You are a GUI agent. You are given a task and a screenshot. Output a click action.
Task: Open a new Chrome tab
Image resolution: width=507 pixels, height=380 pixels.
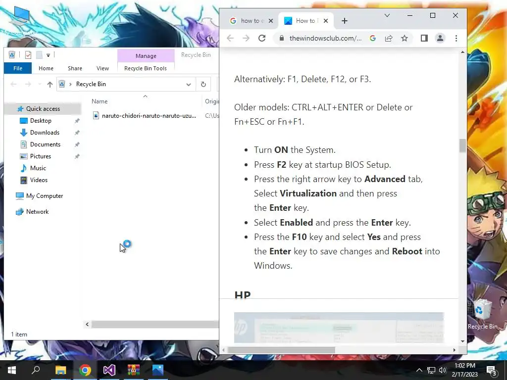(x=345, y=21)
